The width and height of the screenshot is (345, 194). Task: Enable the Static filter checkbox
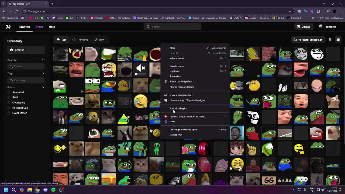[x=9, y=97]
